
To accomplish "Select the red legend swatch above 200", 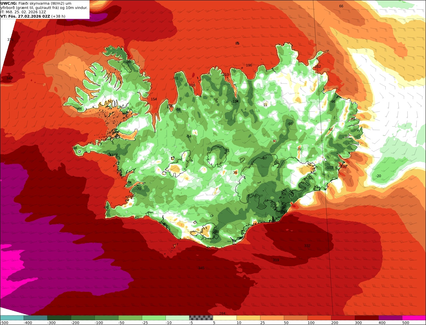I will pyautogui.click(x=343, y=318).
